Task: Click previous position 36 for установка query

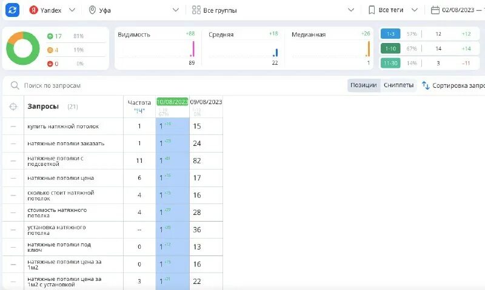Action: tap(196, 230)
